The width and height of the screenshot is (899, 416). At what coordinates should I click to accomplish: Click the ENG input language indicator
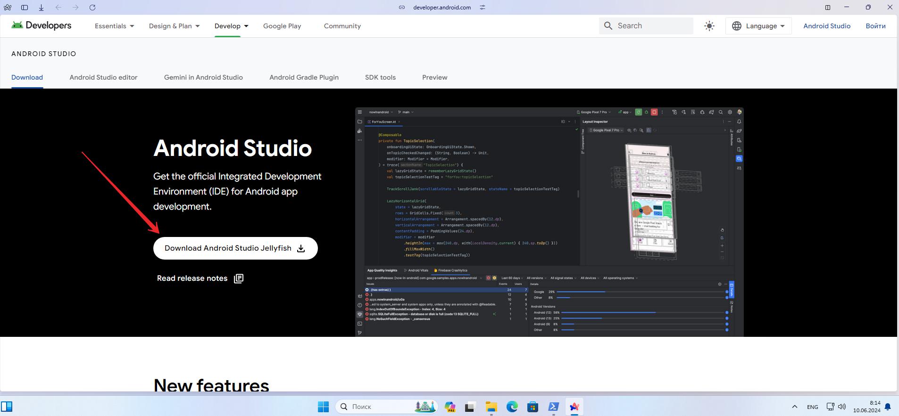pos(812,407)
